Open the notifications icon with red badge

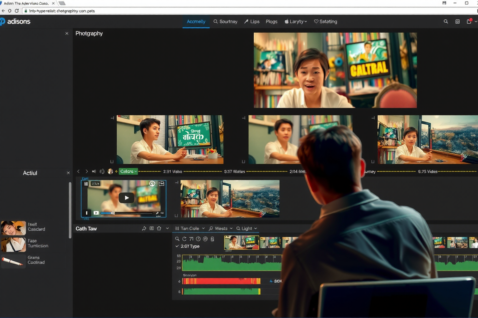coord(469,21)
